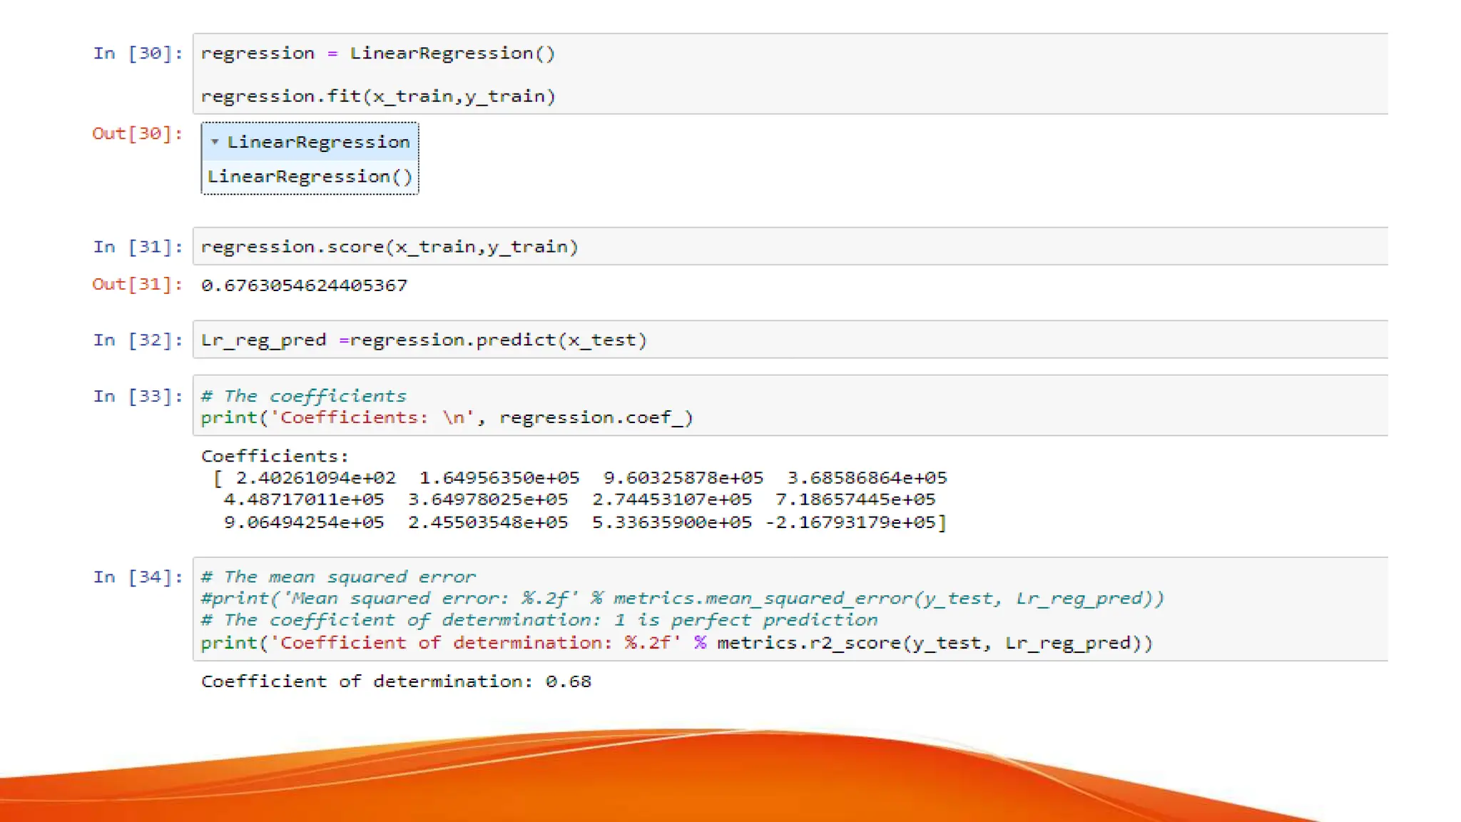Screen dimensions: 1461x822
Task: Select the In [30] prompt label
Action: click(138, 54)
